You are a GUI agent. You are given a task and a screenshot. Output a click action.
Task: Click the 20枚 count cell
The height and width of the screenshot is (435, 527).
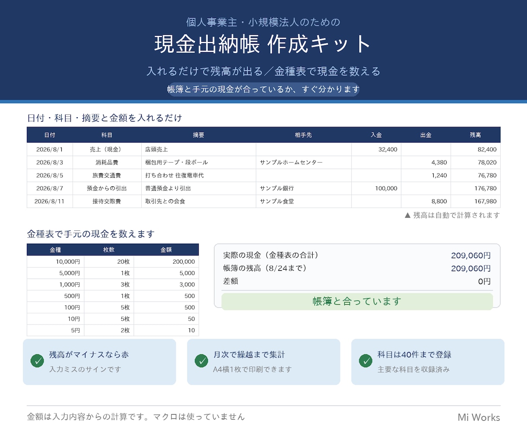[x=109, y=262]
